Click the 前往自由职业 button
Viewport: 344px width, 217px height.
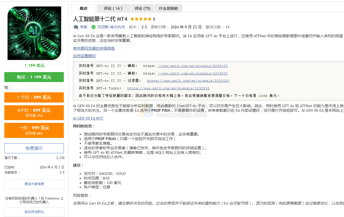click(34, 212)
